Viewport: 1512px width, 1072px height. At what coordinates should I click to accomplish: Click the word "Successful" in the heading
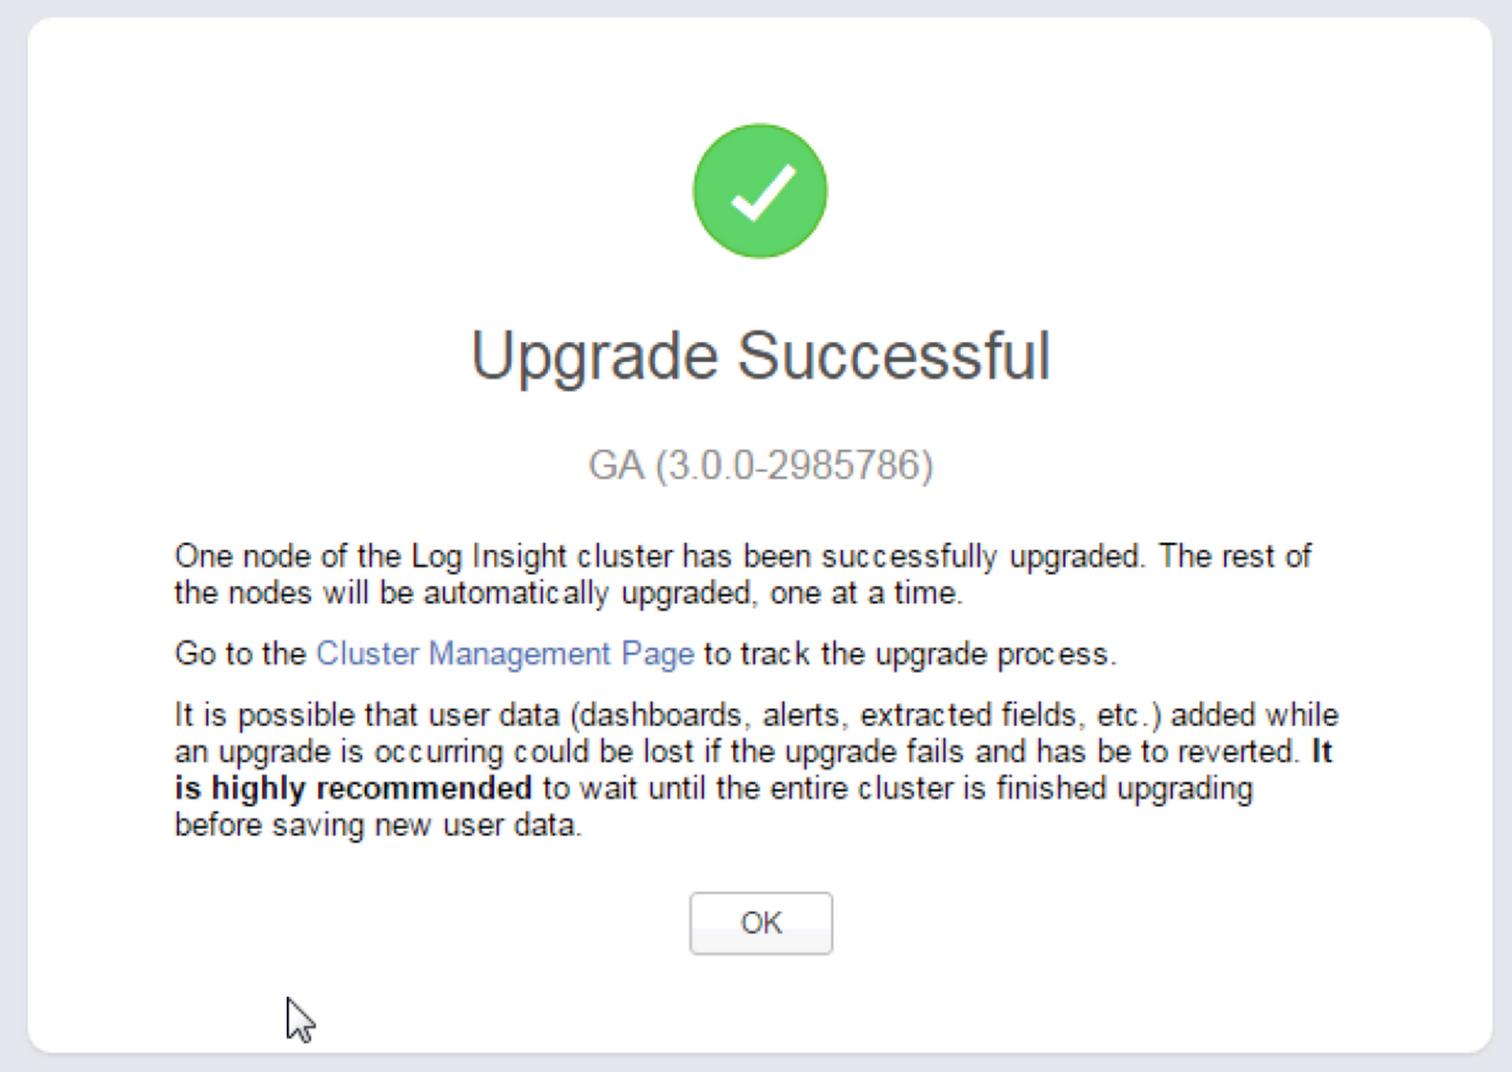click(893, 355)
